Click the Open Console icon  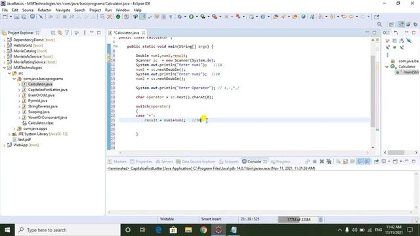click(x=395, y=161)
